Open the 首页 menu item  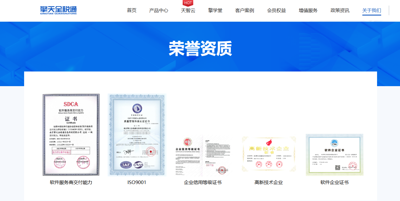click(x=132, y=11)
